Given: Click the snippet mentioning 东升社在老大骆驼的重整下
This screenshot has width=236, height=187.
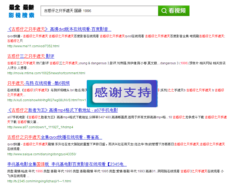Looking at the screenshot, I should click(116, 147).
